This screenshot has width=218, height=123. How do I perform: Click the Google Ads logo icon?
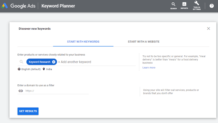click(x=4, y=6)
